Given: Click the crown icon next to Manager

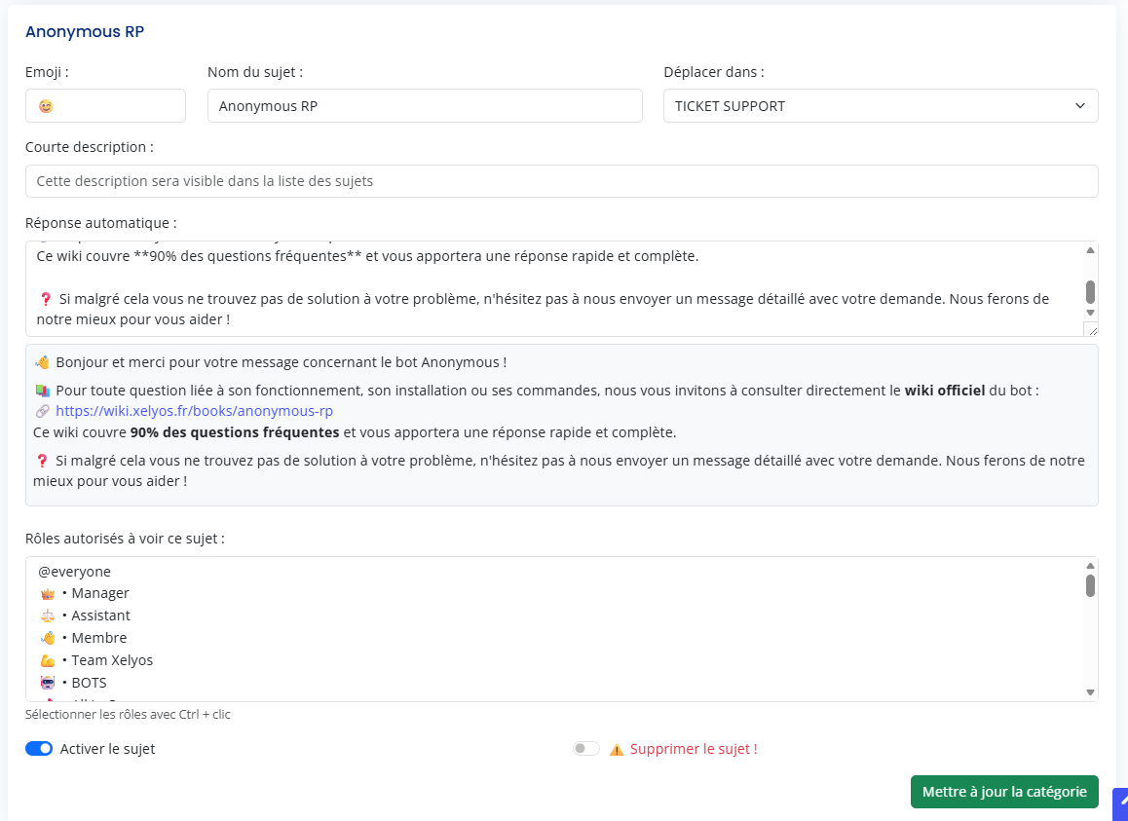Looking at the screenshot, I should [x=48, y=593].
